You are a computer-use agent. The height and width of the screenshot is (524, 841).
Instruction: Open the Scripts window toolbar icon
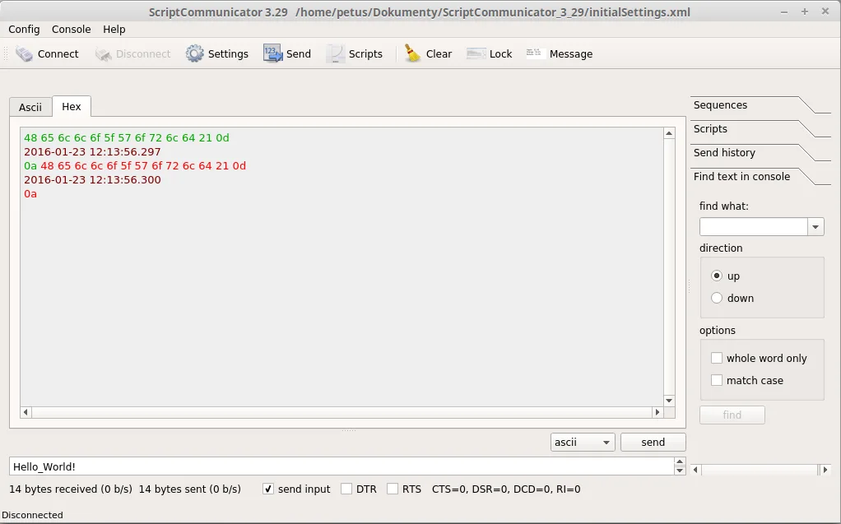click(335, 53)
